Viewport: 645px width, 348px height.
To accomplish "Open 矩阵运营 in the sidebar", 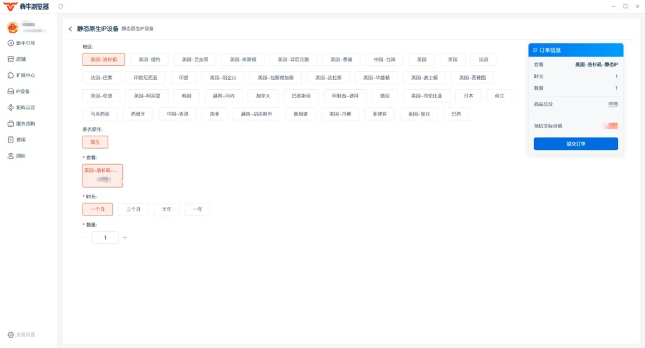I will click(21, 107).
